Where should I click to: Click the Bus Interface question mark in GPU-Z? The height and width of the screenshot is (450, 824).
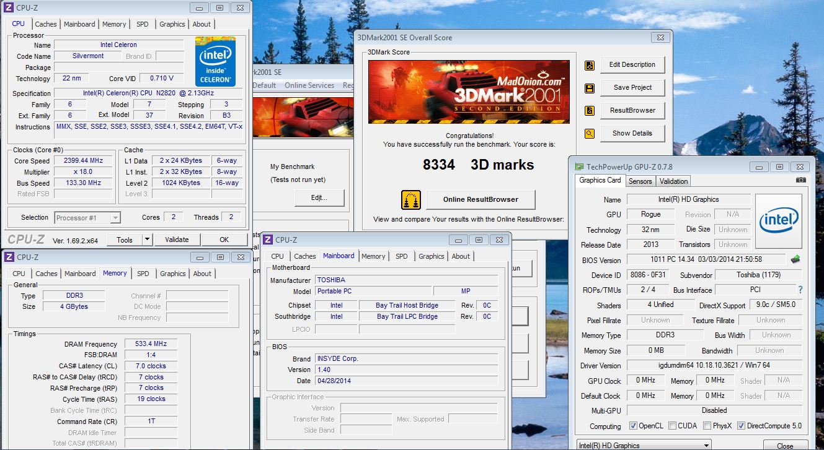click(x=800, y=290)
